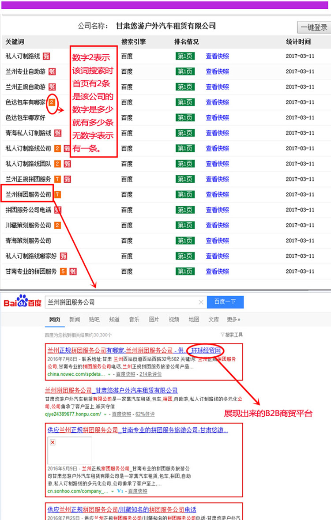Click 百度快照 under the sonhoo result
The width and height of the screenshot is (331, 520).
tap(138, 491)
